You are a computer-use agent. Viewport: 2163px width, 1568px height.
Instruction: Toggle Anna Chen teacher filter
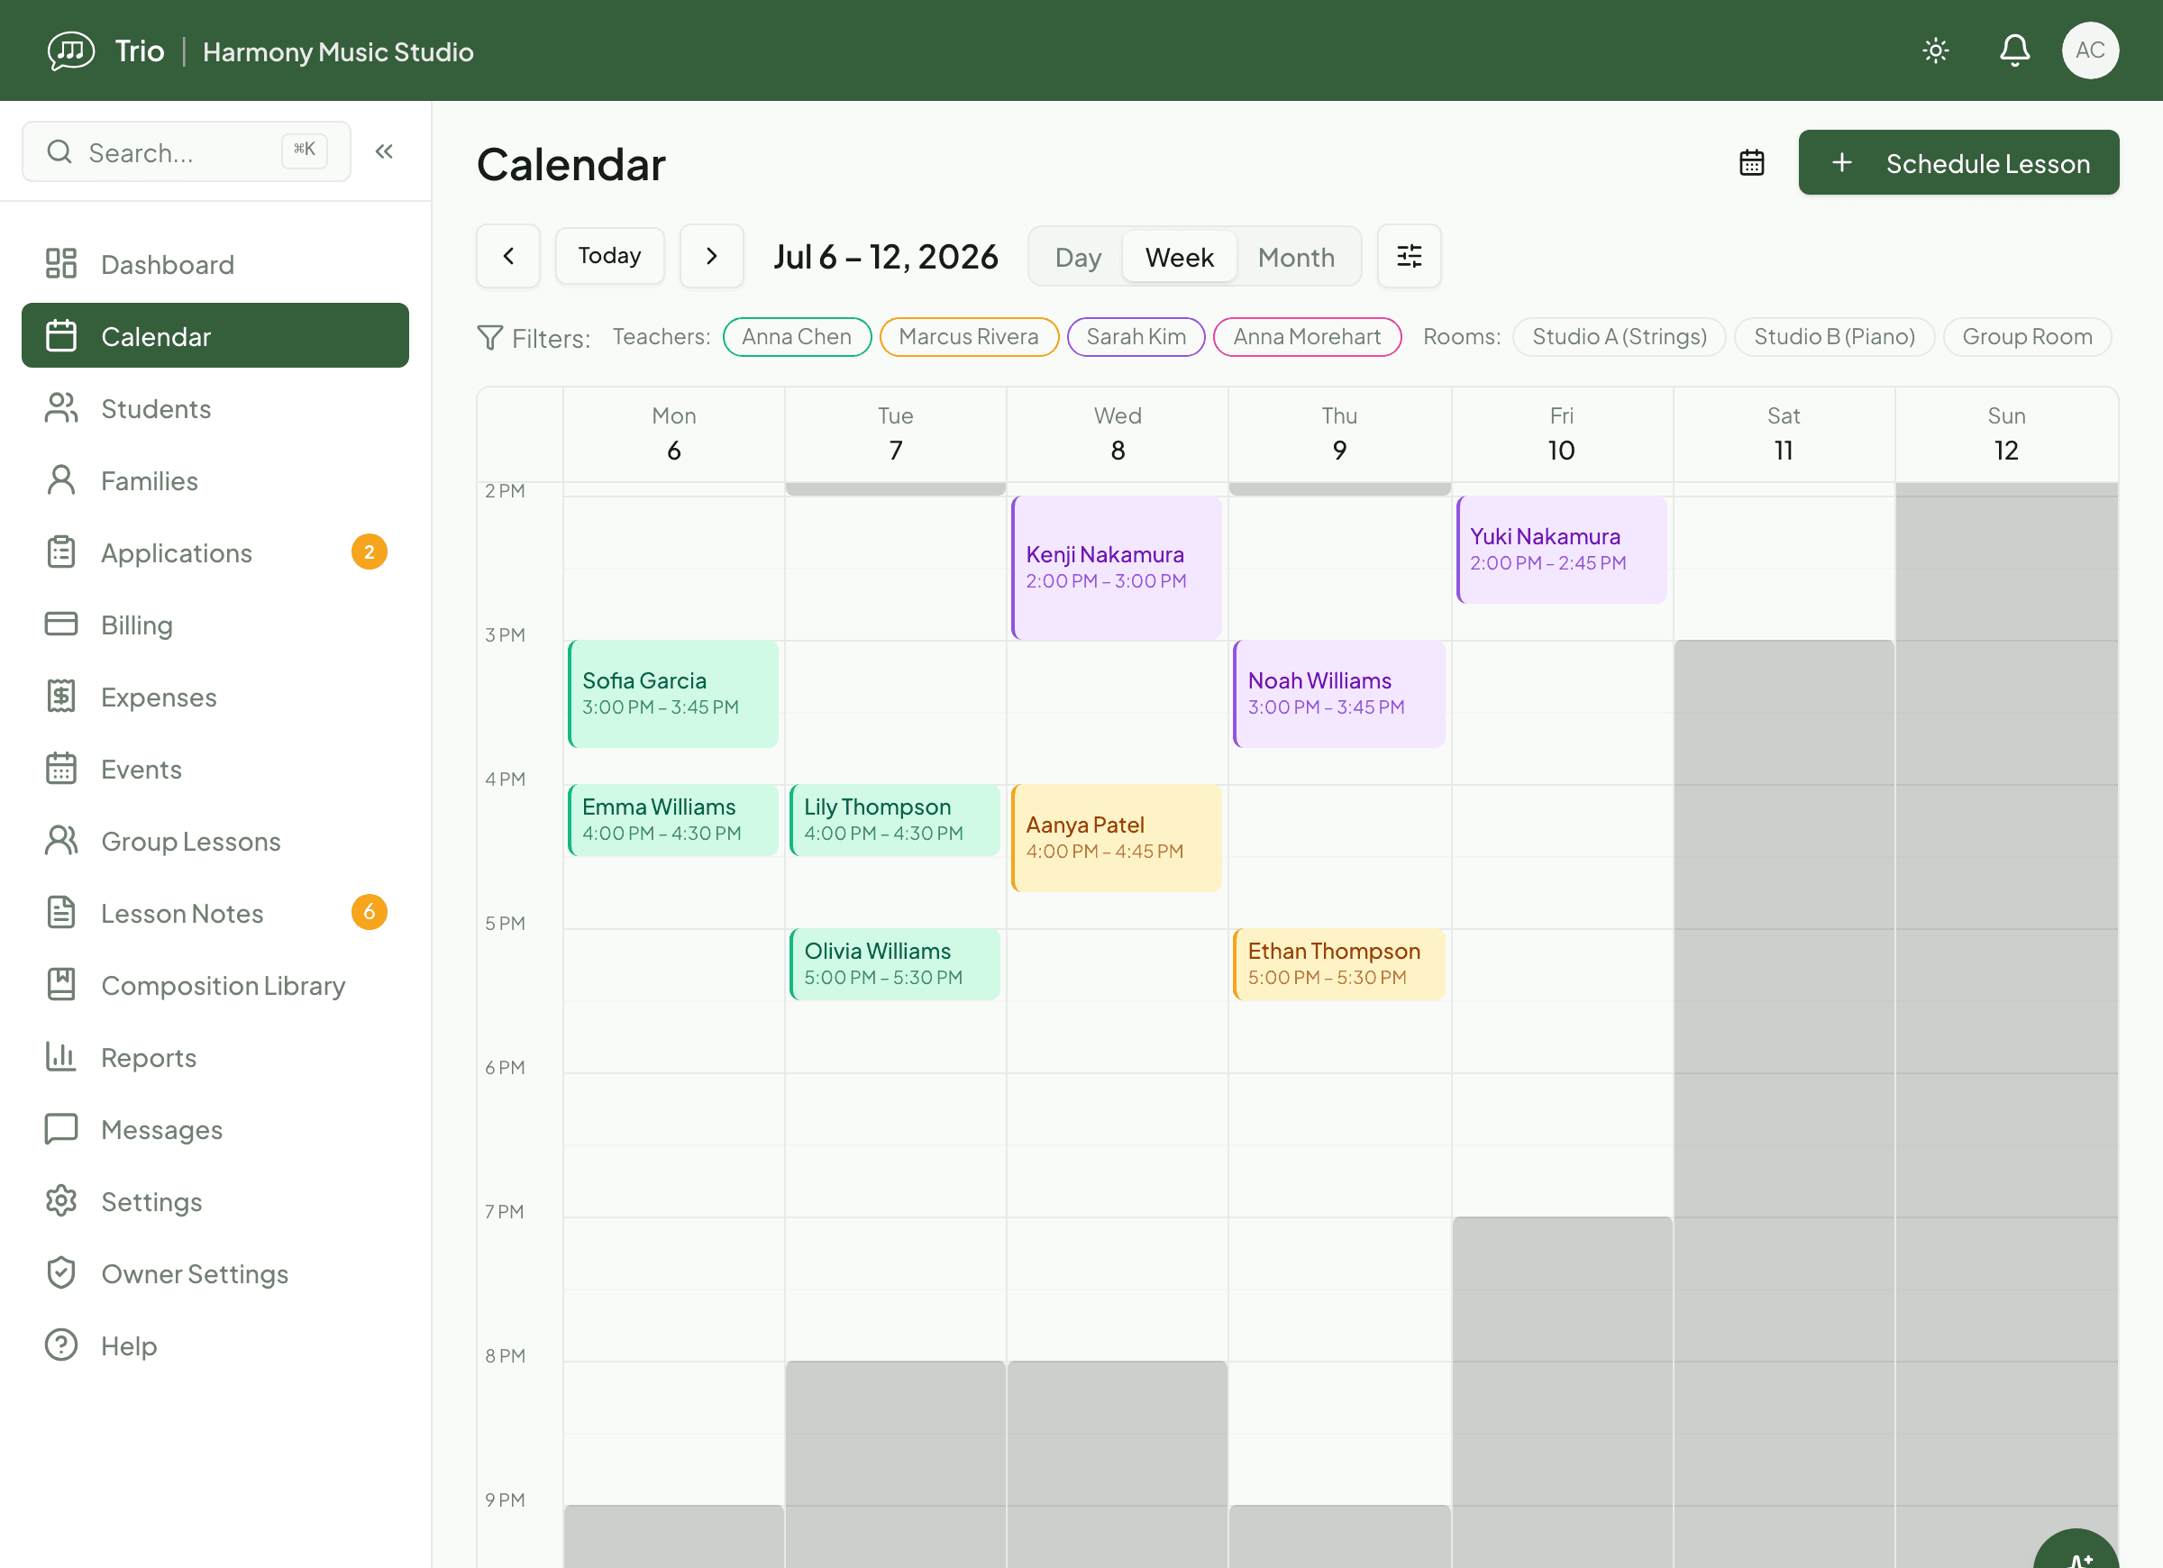click(x=797, y=337)
